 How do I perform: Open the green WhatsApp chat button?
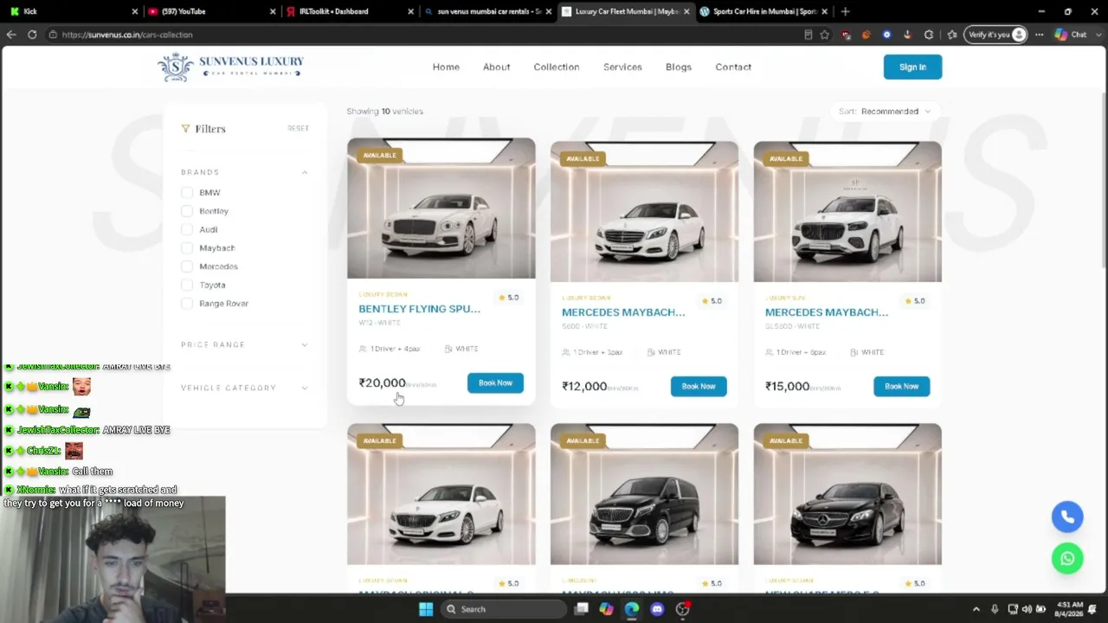(1067, 558)
